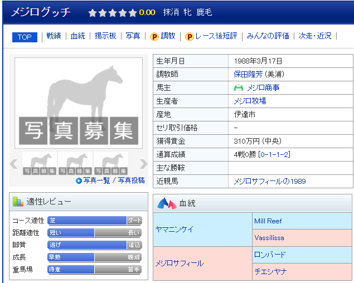
Task: Open Mill Reef in pedigree
Action: (x=268, y=221)
